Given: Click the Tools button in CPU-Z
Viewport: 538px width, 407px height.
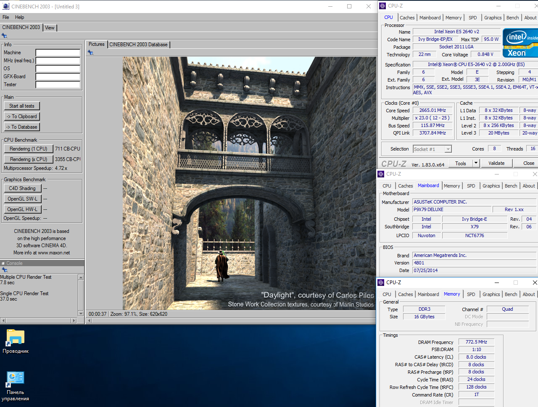Looking at the screenshot, I should 461,163.
